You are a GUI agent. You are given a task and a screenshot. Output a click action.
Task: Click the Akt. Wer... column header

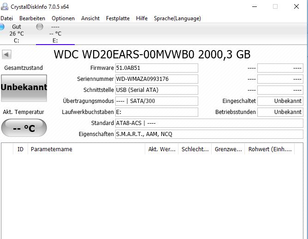tap(162, 149)
